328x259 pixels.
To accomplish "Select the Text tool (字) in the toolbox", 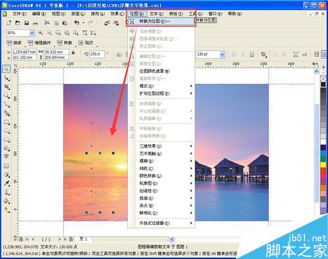I will 7,157.
